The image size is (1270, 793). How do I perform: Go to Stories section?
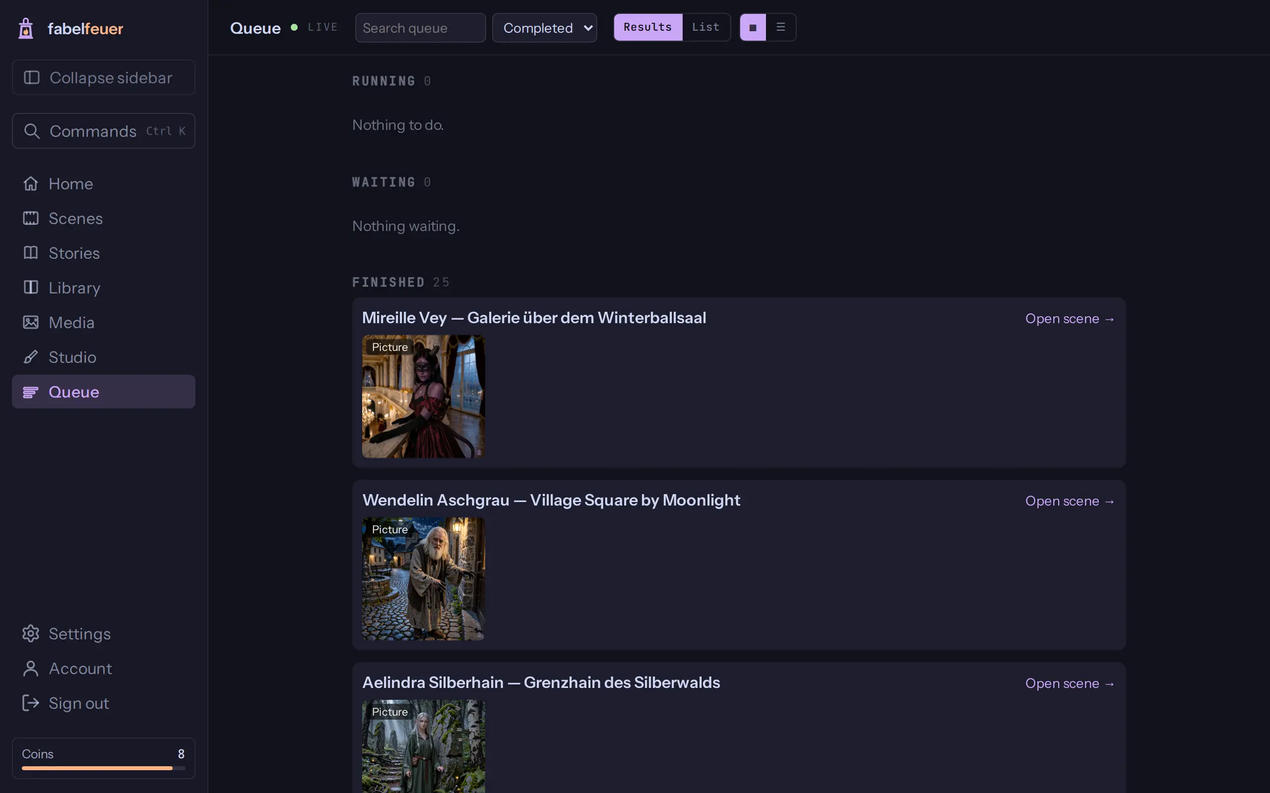tap(103, 253)
